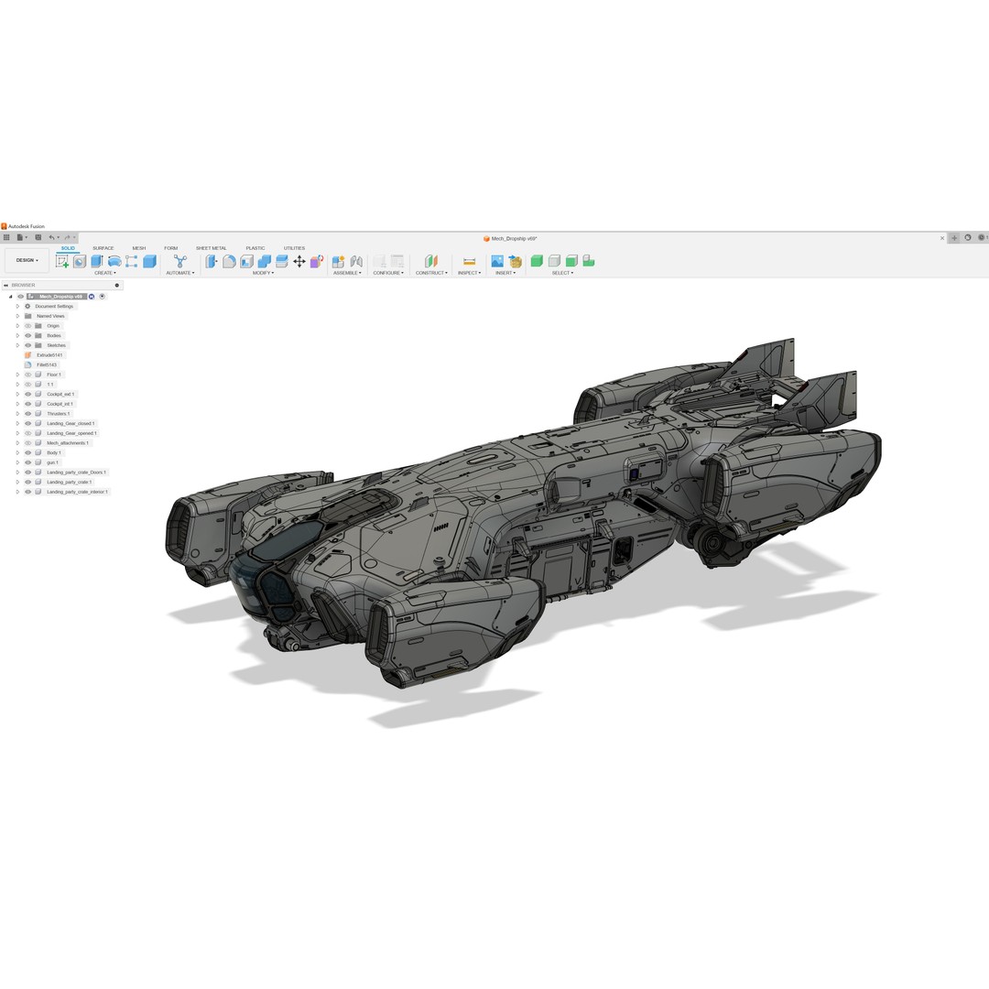Show the Mech_attachments:1 component
This screenshot has width=989, height=989.
(27, 443)
